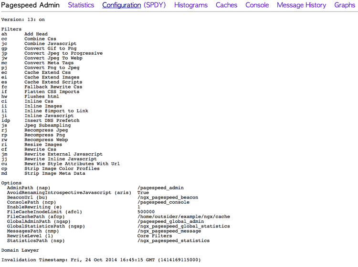Select the 'Resize Images' filter
This screenshot has height=267, width=358.
(43, 145)
